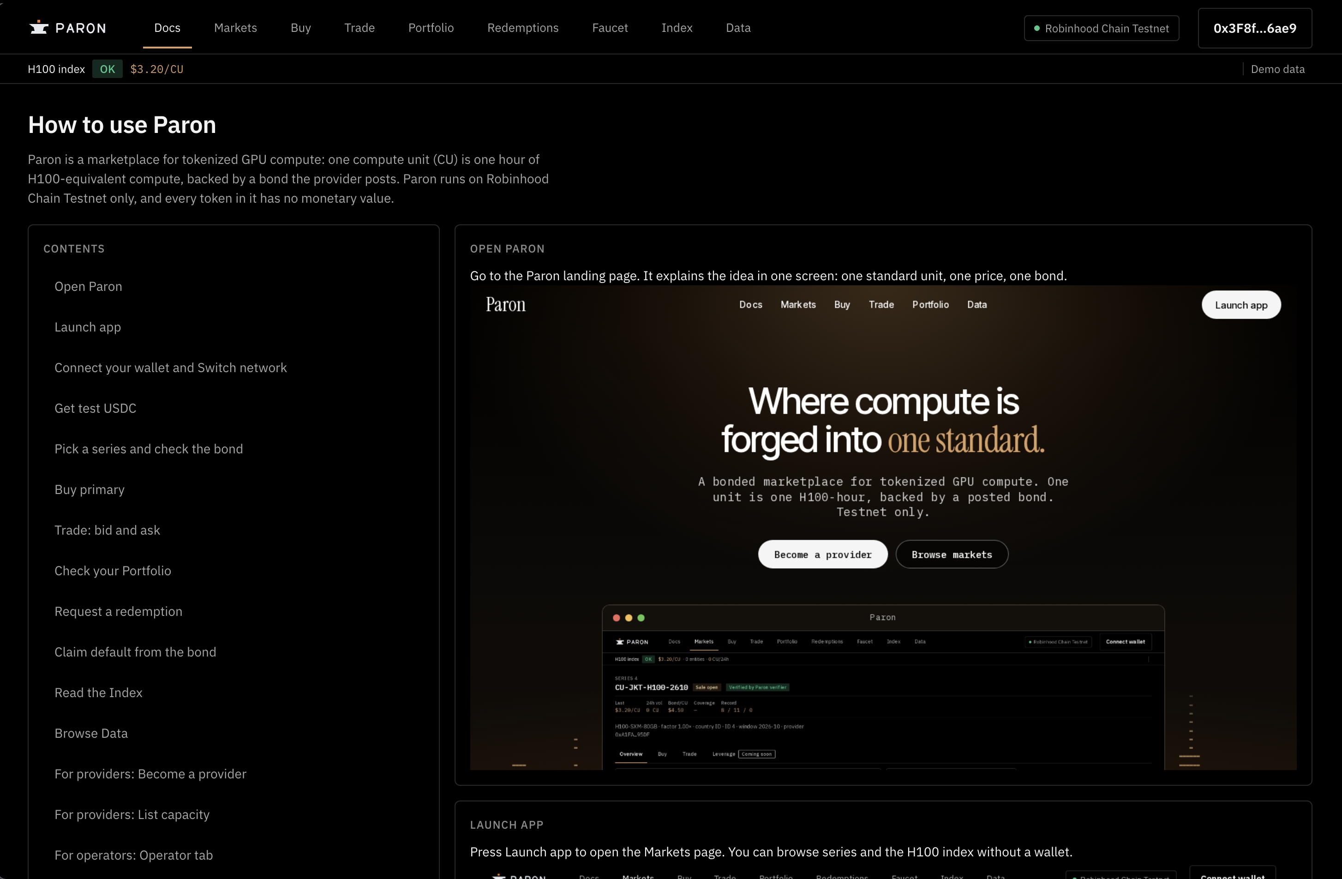
Task: Go to Request a redemption section
Action: (119, 612)
